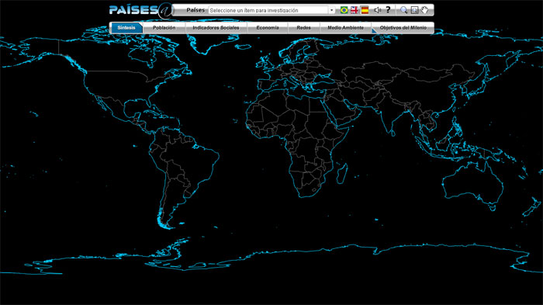543x305 pixels.
Task: Click the 'Seleccione un ítem para investigación' field
Action: click(x=268, y=10)
